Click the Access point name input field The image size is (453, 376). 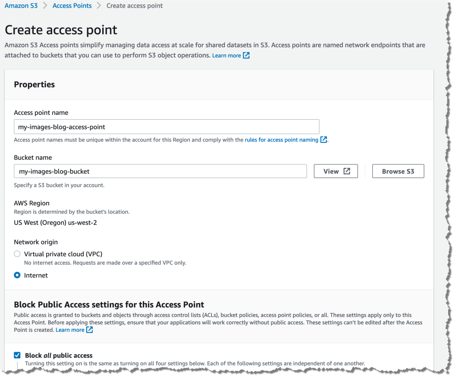pos(166,126)
